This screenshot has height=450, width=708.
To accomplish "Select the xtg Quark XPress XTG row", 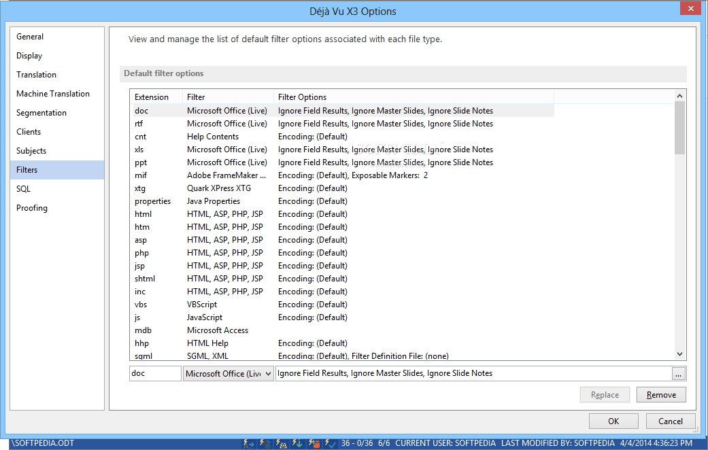I will [343, 188].
